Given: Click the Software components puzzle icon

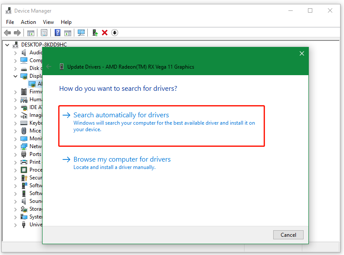Looking at the screenshot, I should [x=24, y=185].
